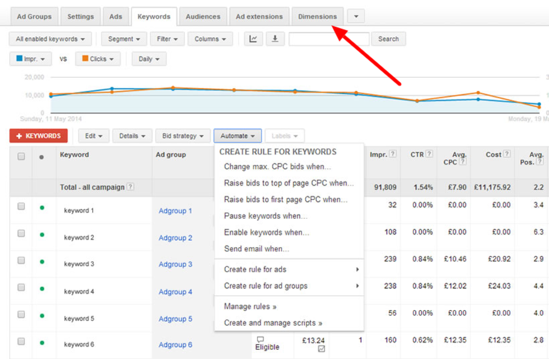This screenshot has height=359, width=549.
Task: Open the Impr. metric dropdown
Action: click(x=30, y=59)
